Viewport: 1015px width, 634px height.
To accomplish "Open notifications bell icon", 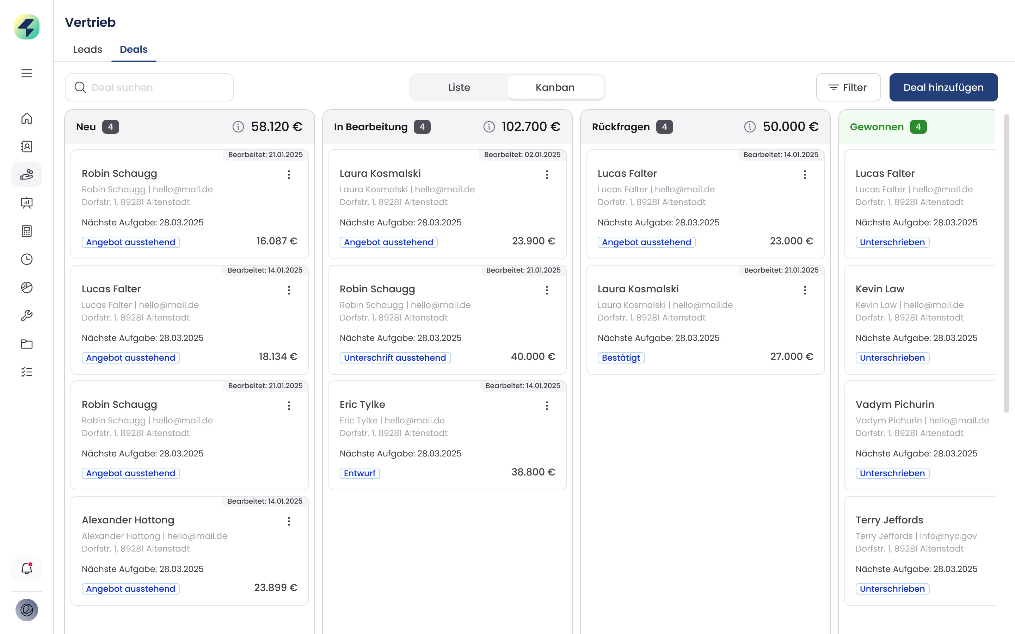I will (x=26, y=568).
